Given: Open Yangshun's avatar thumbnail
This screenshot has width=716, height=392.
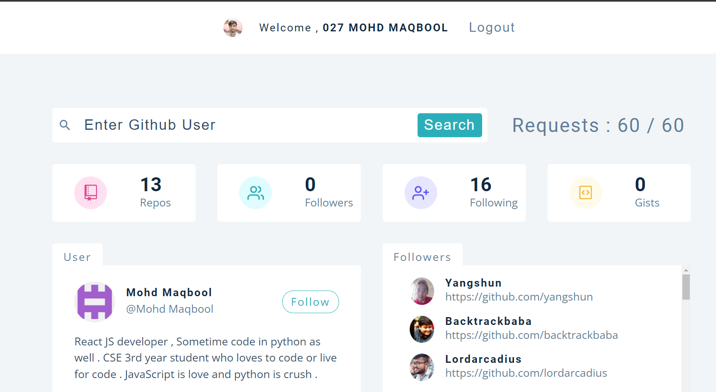Looking at the screenshot, I should tap(422, 291).
